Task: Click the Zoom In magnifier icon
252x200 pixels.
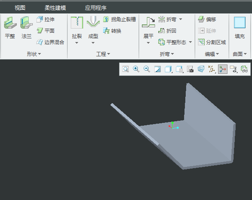Action: coord(136,69)
